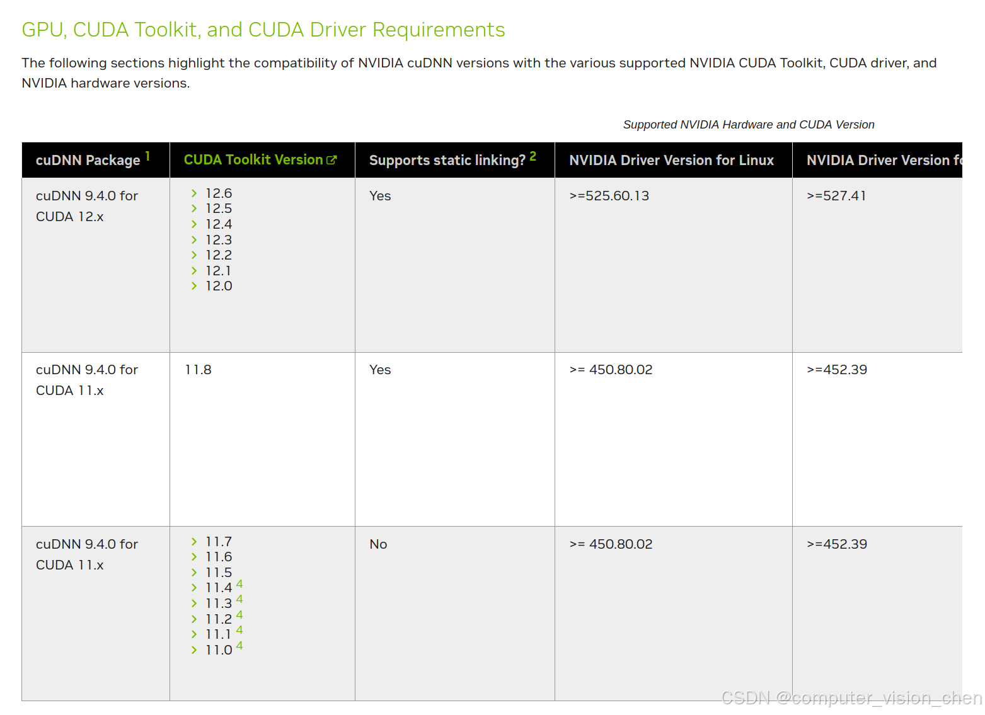Click the chevron bullet before 11.5

pyautogui.click(x=194, y=573)
